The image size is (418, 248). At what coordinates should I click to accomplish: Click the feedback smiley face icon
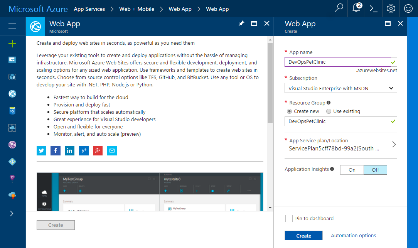pyautogui.click(x=408, y=8)
